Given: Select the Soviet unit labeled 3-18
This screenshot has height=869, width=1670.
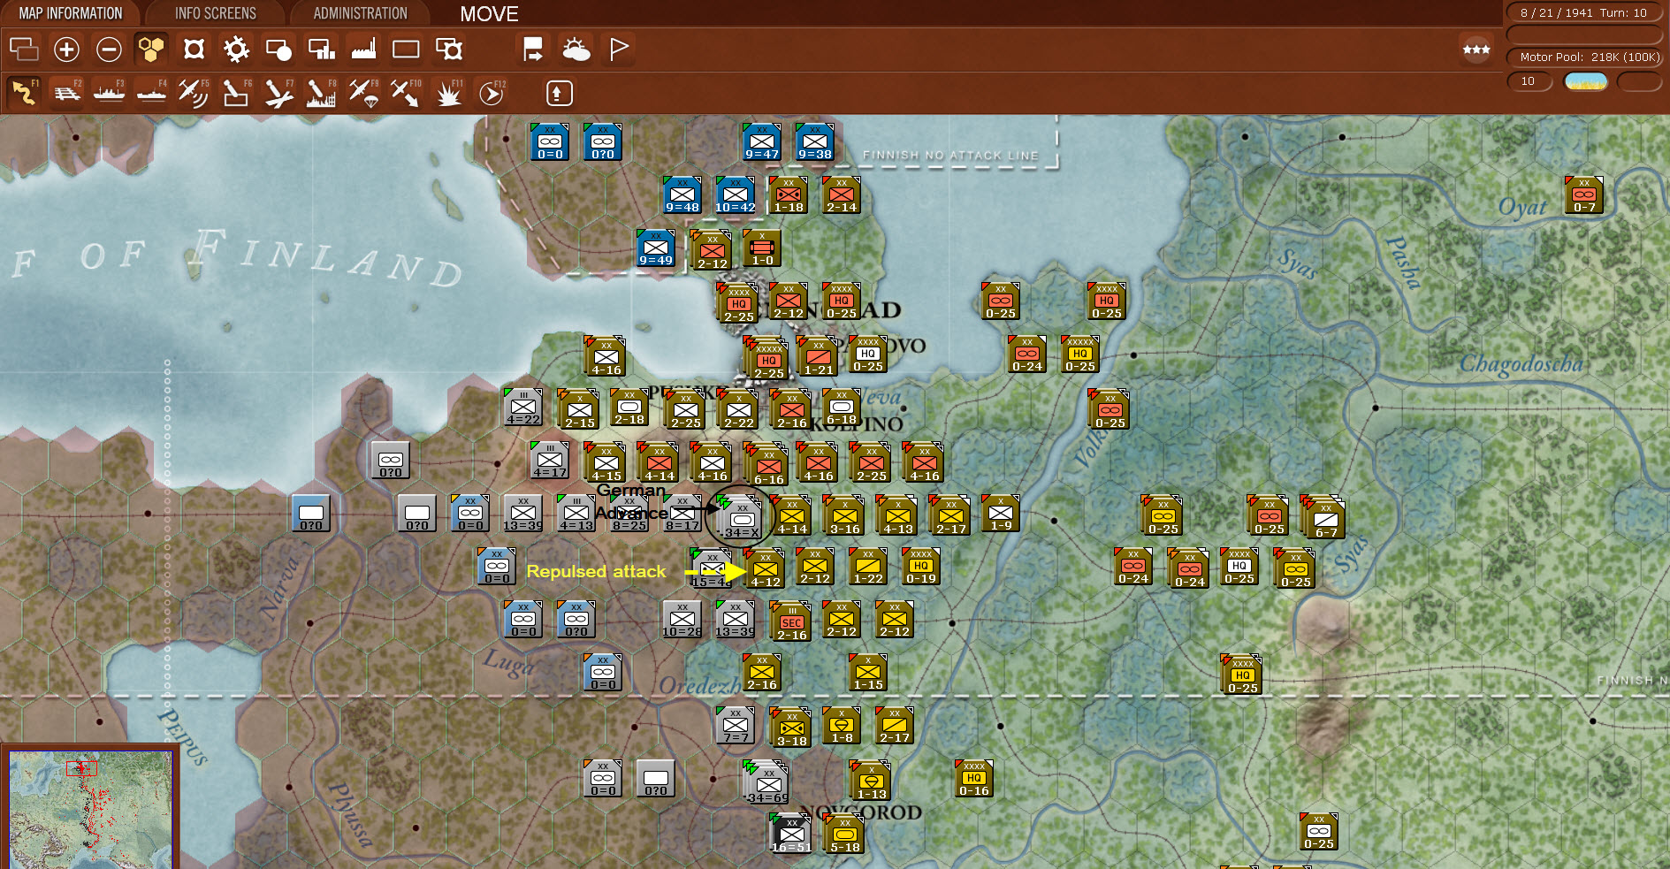Looking at the screenshot, I should pyautogui.click(x=791, y=728).
